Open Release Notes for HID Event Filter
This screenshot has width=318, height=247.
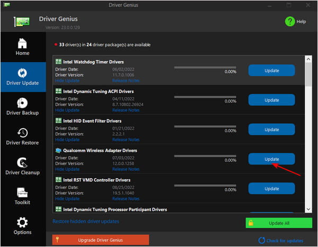click(x=126, y=140)
